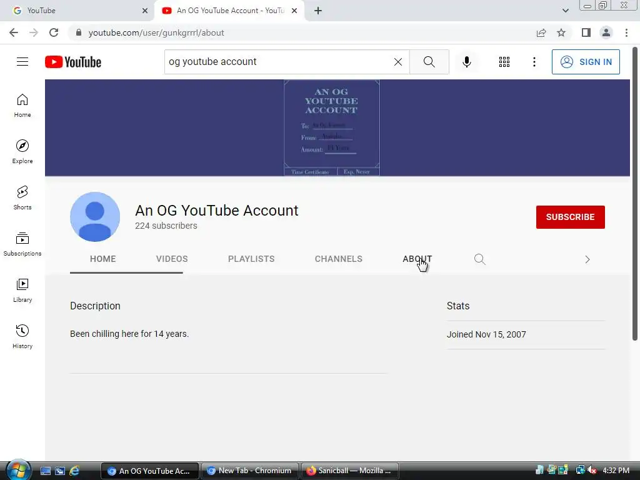Image resolution: width=640 pixels, height=480 pixels.
Task: Open the YouTube hamburger guide menu
Action: pos(22,62)
